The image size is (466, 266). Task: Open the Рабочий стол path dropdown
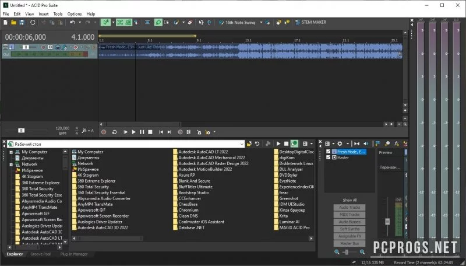(242, 144)
